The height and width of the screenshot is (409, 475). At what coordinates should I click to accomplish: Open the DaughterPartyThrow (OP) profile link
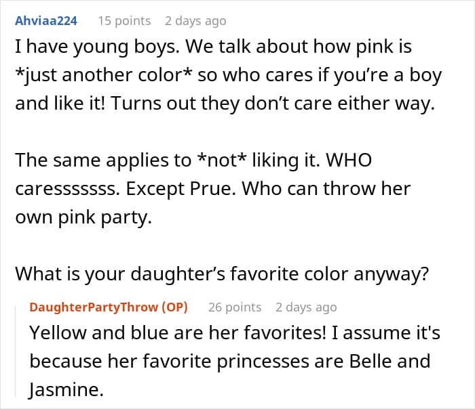[x=109, y=307]
